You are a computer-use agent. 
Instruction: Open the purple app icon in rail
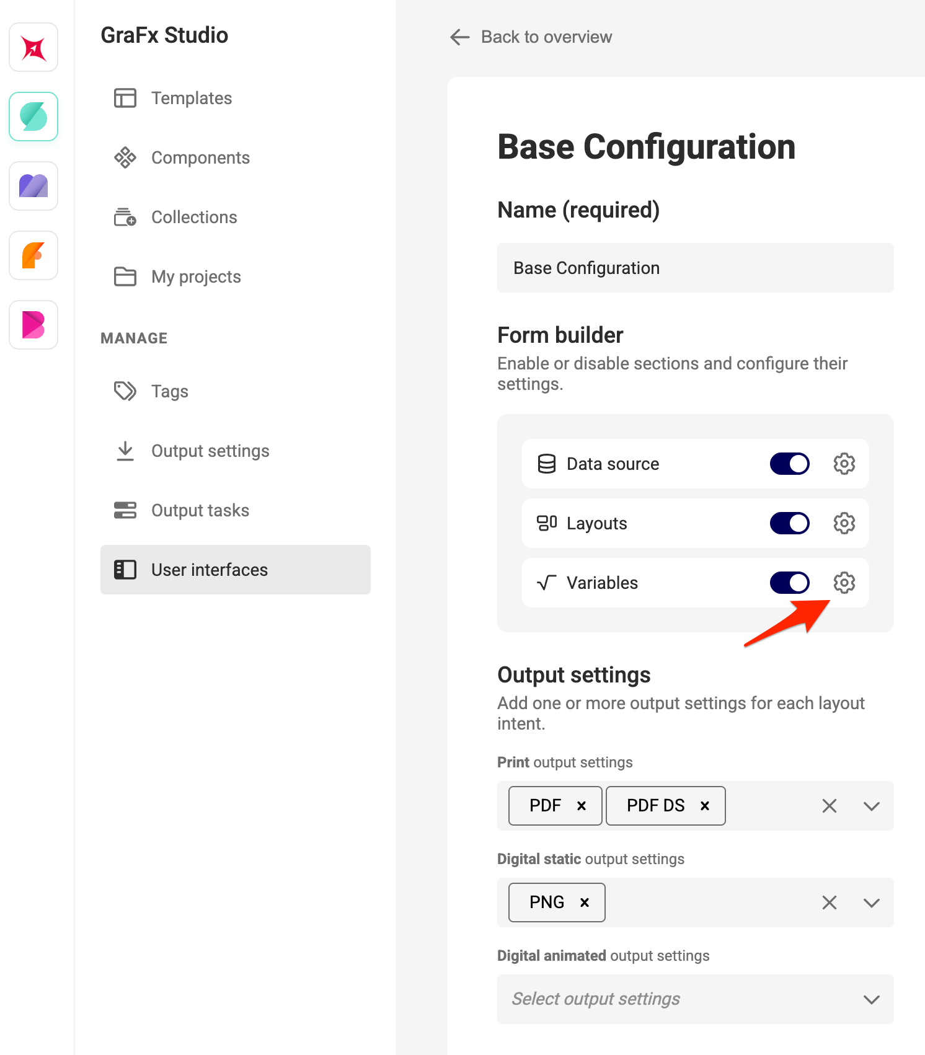(33, 186)
